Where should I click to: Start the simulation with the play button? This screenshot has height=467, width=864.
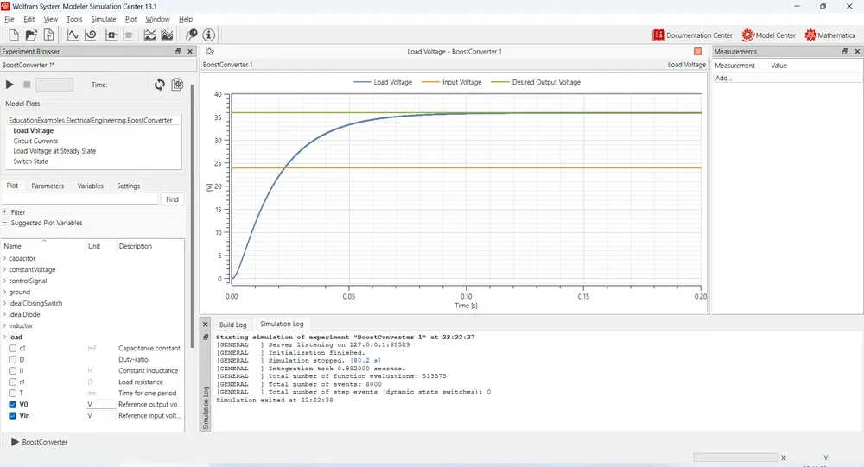[10, 85]
